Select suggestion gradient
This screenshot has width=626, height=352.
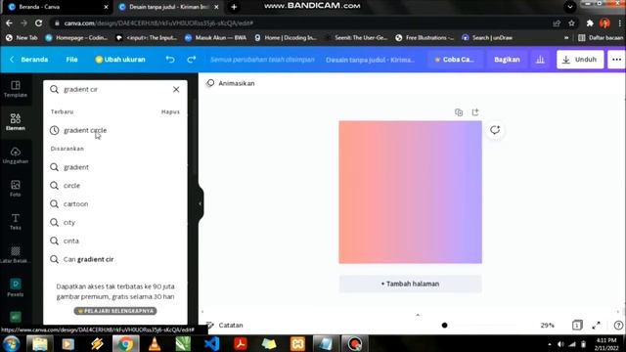(x=115, y=167)
